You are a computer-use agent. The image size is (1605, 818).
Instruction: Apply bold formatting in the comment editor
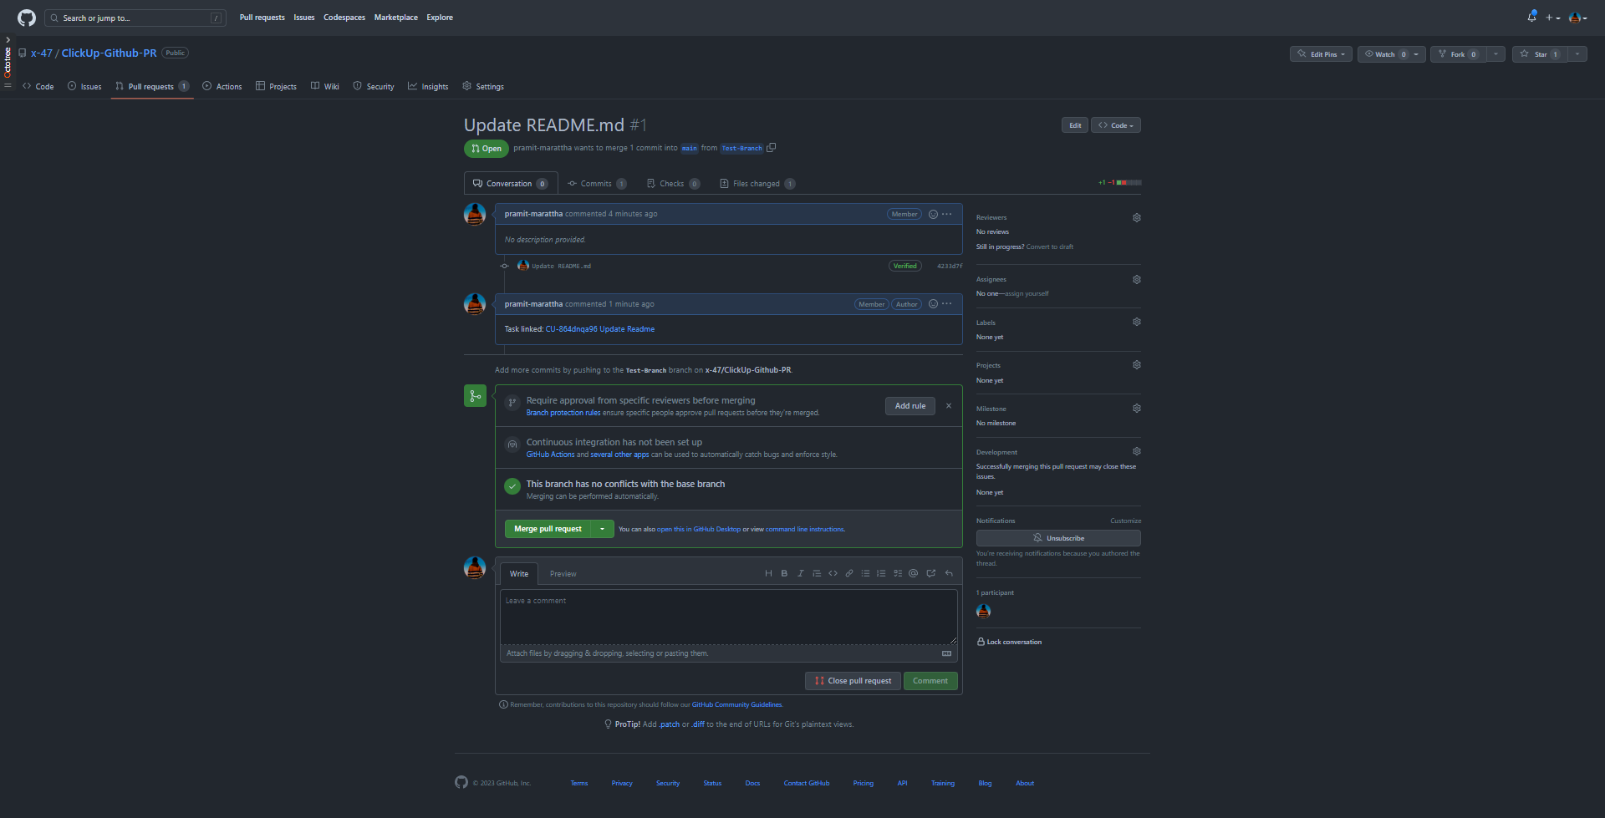point(784,573)
